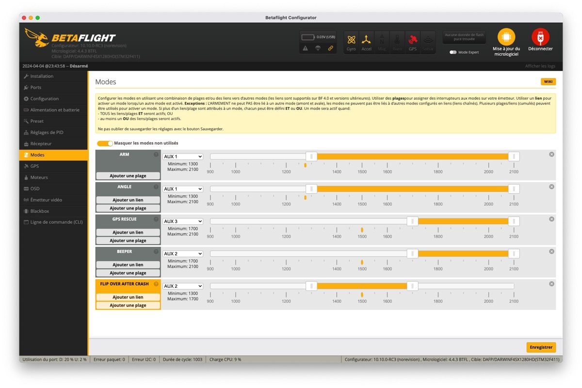Click the warning triangle status icon
Screen dimensions: 582x388
[x=306, y=48]
